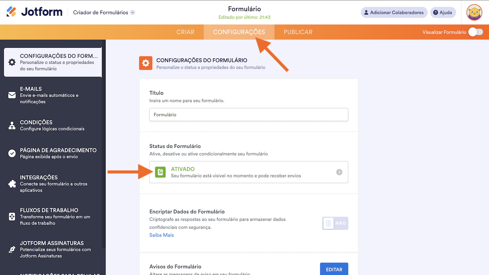Click the Jotform logo
Image resolution: width=489 pixels, height=275 pixels.
pos(34,12)
